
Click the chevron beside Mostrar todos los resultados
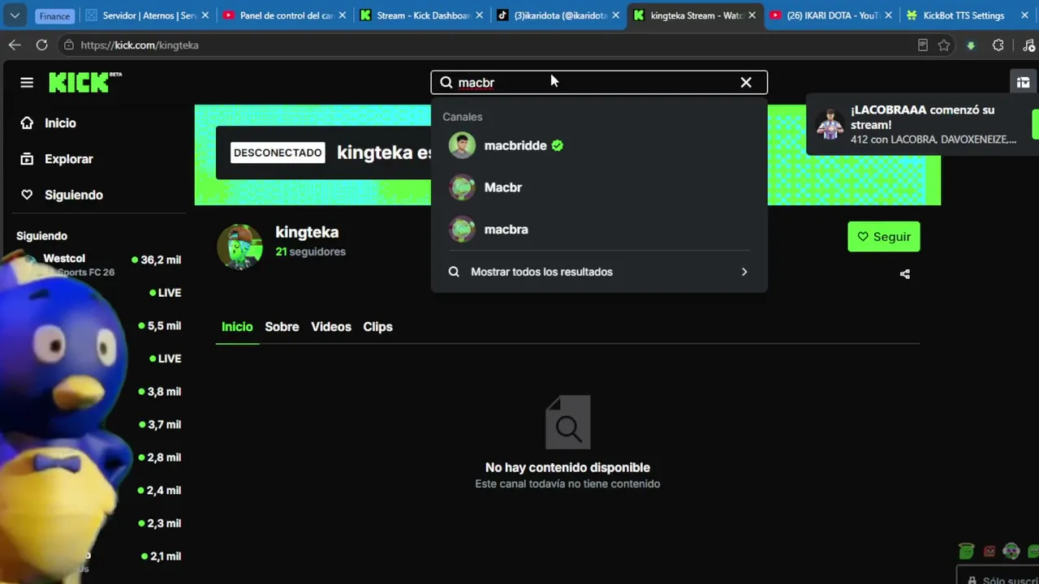pyautogui.click(x=744, y=272)
